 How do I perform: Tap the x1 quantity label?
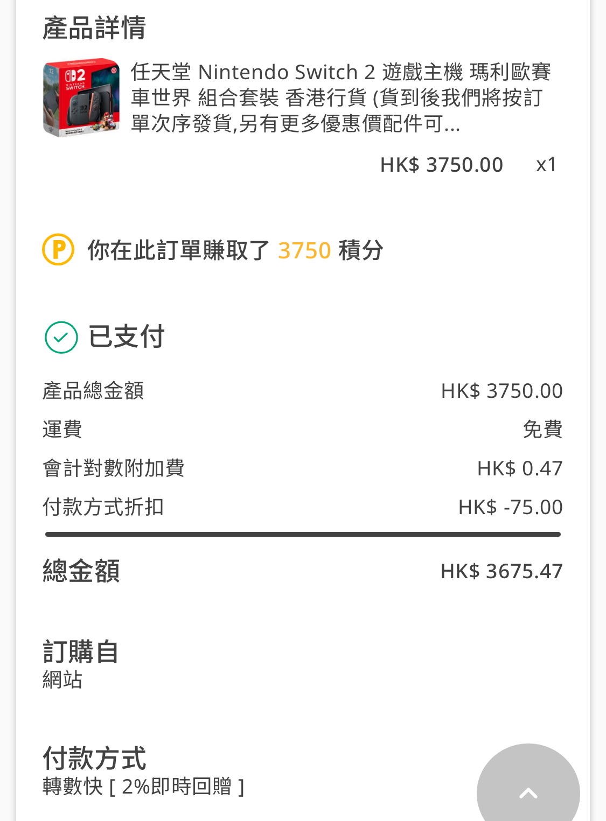[546, 165]
